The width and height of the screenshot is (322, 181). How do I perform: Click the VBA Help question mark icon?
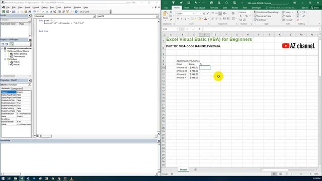(x=76, y=12)
